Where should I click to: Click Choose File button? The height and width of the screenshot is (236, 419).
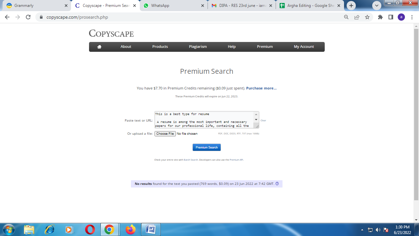coord(165,134)
